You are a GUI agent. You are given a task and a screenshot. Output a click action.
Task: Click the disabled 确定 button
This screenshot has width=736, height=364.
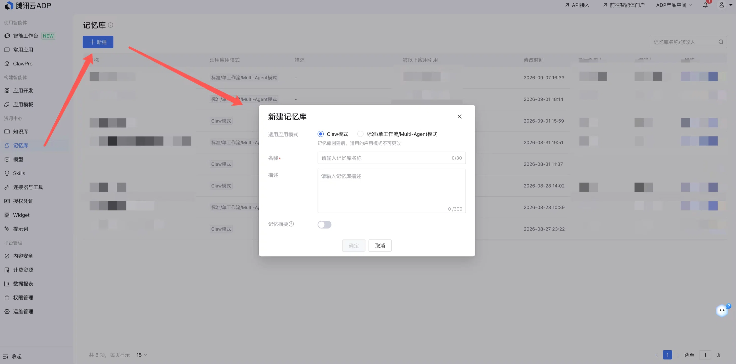click(x=354, y=246)
